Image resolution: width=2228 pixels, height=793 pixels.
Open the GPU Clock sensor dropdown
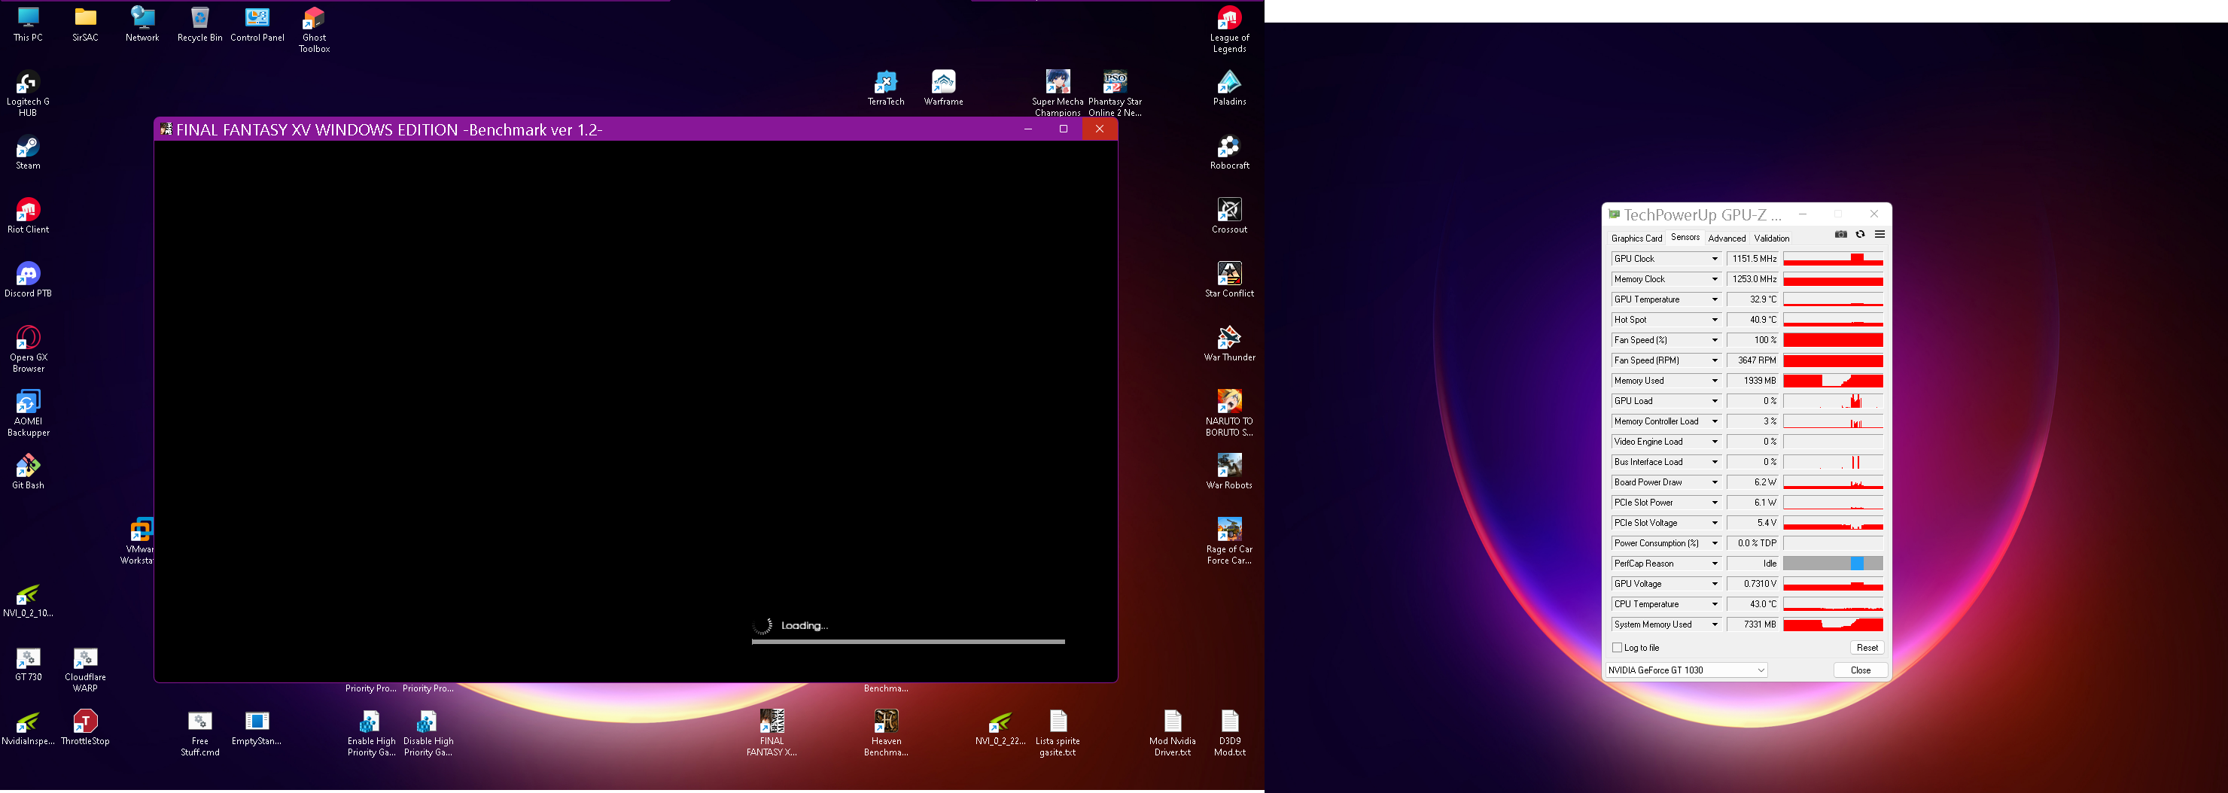(1715, 258)
